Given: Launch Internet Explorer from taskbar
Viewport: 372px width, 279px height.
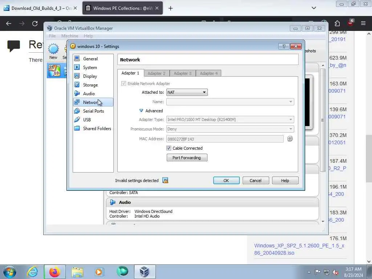Looking at the screenshot, I should pos(32,272).
